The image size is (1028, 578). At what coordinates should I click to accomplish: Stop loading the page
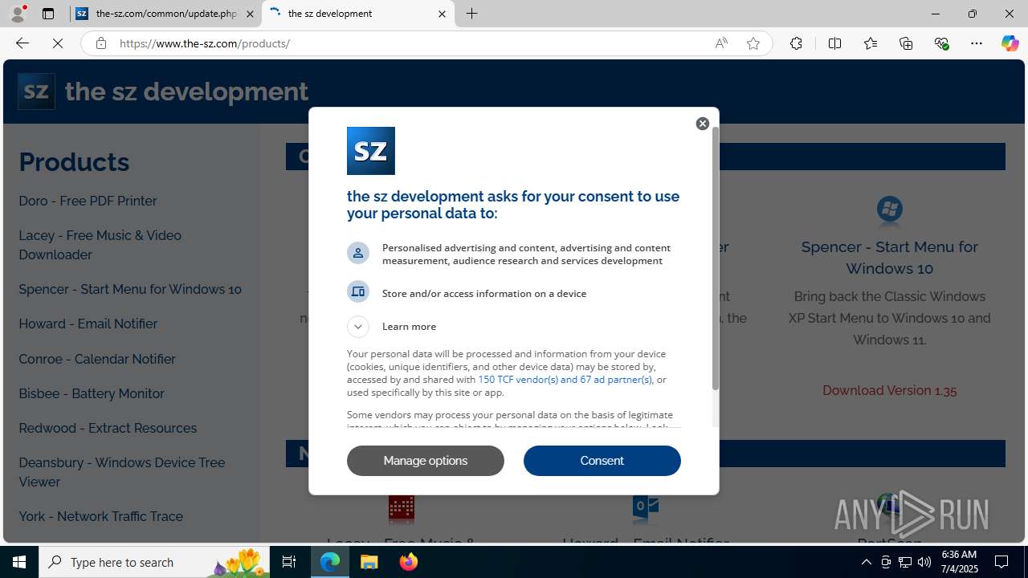point(58,43)
